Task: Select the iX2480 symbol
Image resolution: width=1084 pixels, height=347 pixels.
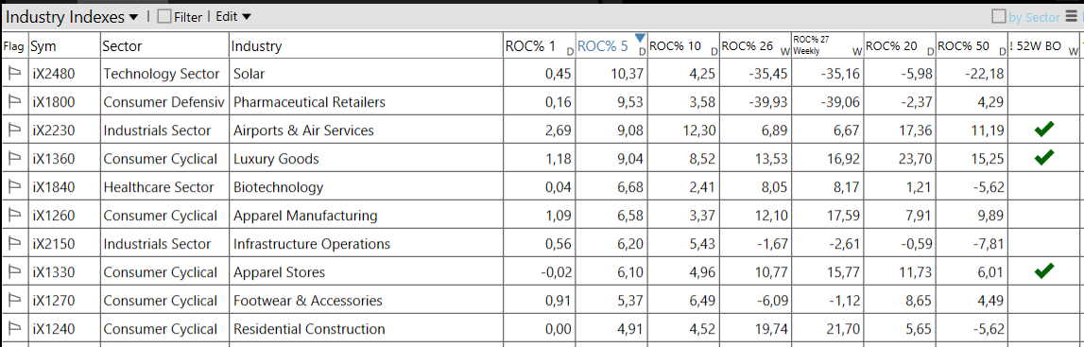Action: click(x=54, y=73)
